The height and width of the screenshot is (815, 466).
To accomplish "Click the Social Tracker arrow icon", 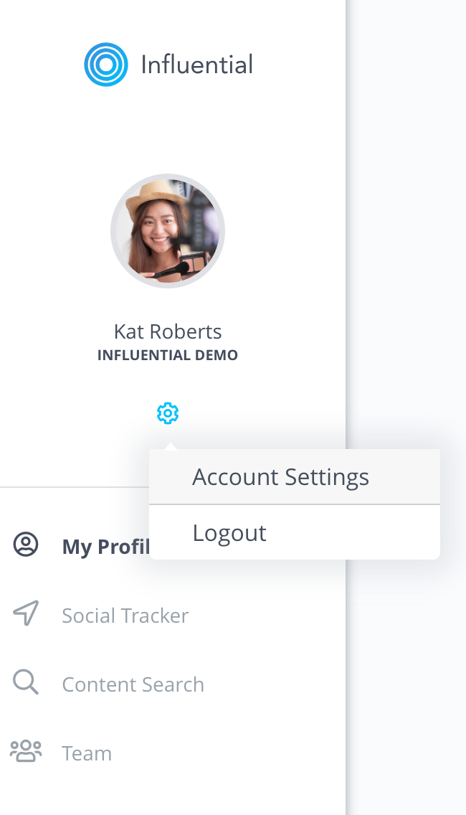I will pos(26,614).
